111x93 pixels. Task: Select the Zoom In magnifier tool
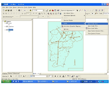48,13
